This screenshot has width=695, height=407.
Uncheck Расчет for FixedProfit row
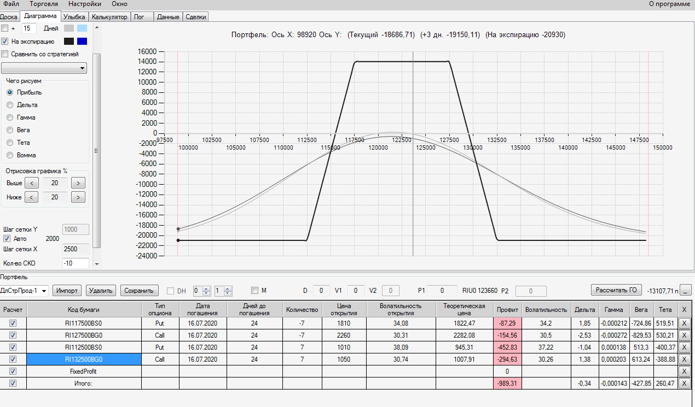tap(13, 371)
